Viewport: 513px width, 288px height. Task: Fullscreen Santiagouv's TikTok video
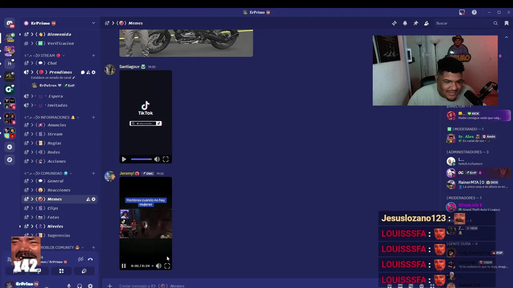166,159
